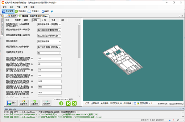This screenshot has width=185, height=122.
Task: Click 关闭无关文档 in the viewer toolbar
Action: tap(116, 103)
